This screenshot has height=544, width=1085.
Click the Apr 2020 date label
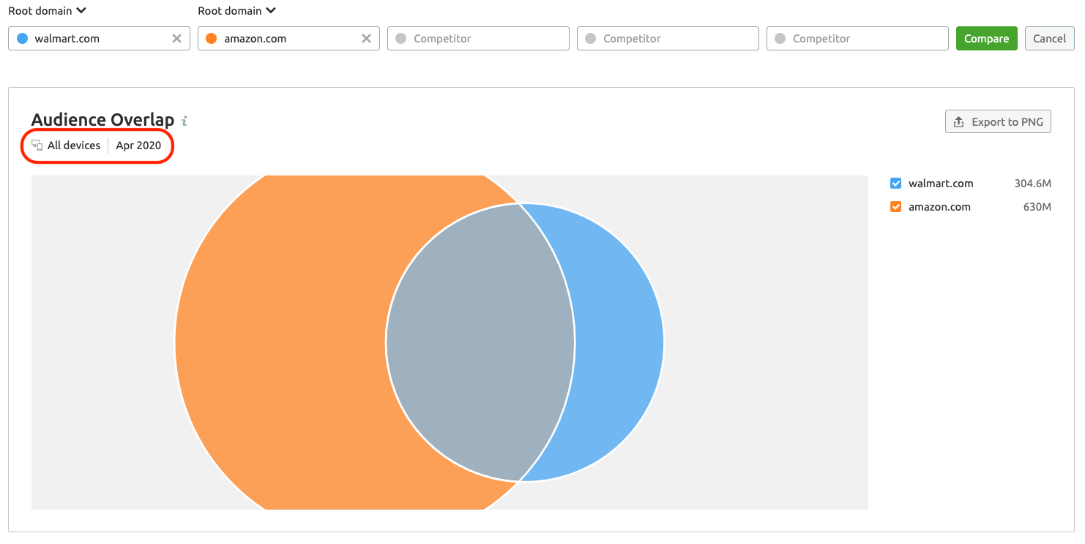(138, 146)
